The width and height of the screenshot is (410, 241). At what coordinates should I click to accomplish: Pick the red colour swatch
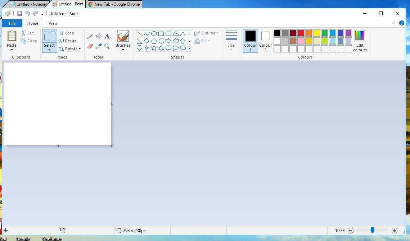coord(301,33)
